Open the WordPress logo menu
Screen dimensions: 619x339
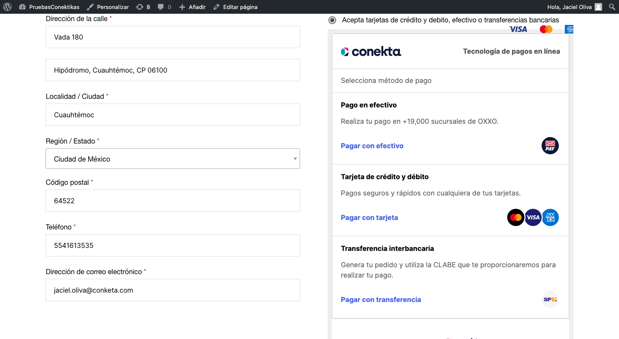point(7,7)
